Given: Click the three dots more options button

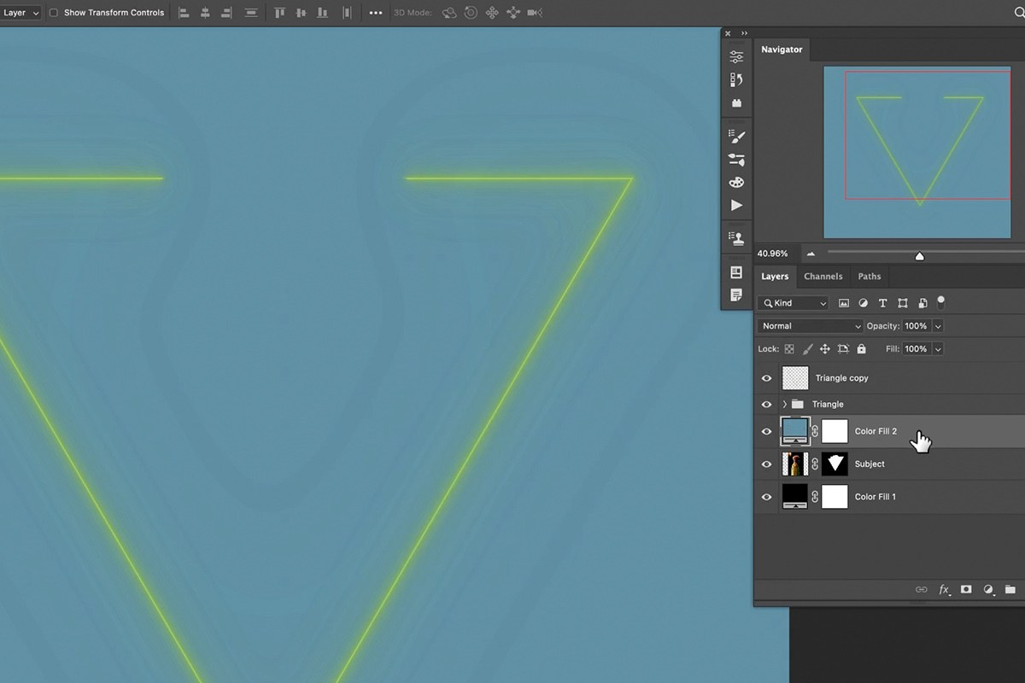Looking at the screenshot, I should tap(376, 13).
